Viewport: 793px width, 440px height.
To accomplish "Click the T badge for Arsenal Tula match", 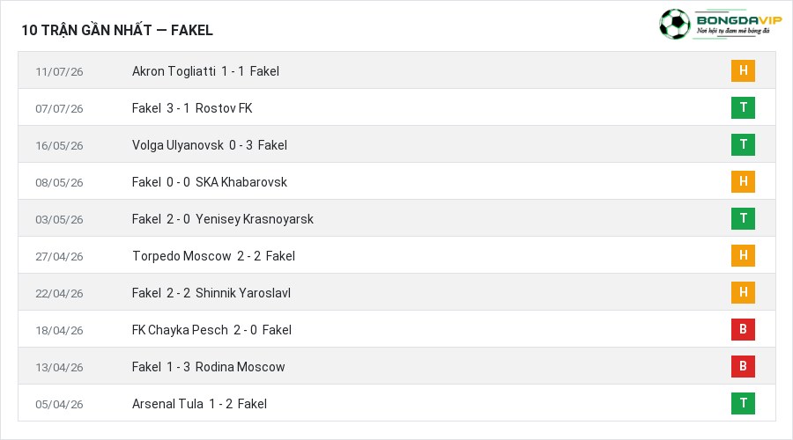I will (x=743, y=403).
